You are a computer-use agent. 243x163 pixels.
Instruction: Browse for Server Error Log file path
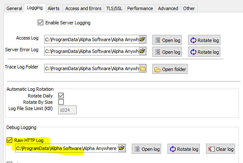[142, 51]
